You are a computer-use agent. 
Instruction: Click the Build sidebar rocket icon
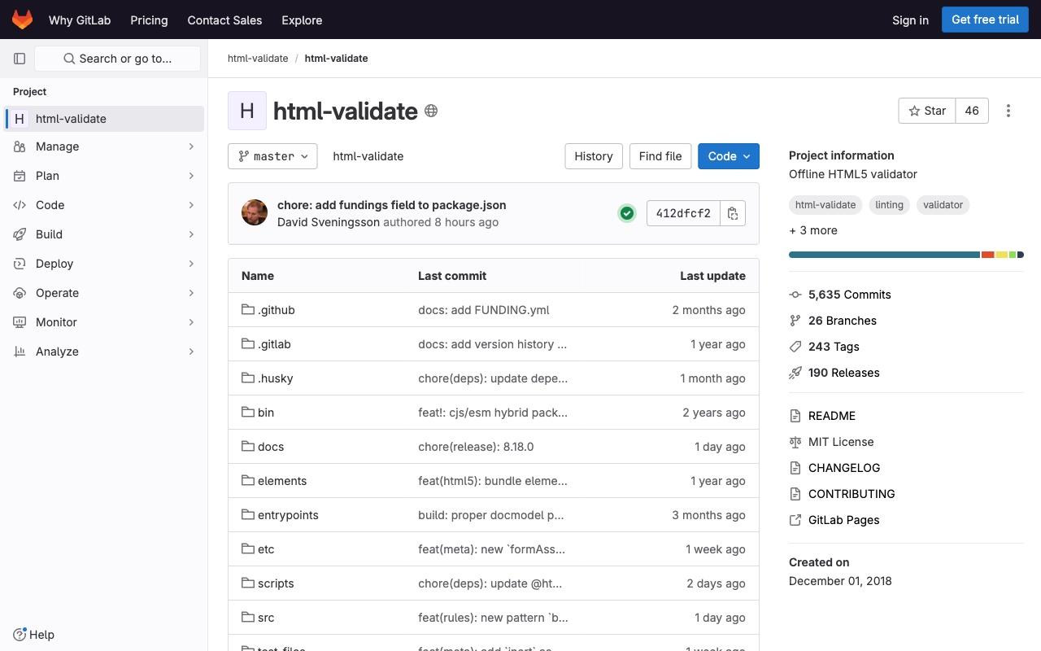(x=20, y=234)
